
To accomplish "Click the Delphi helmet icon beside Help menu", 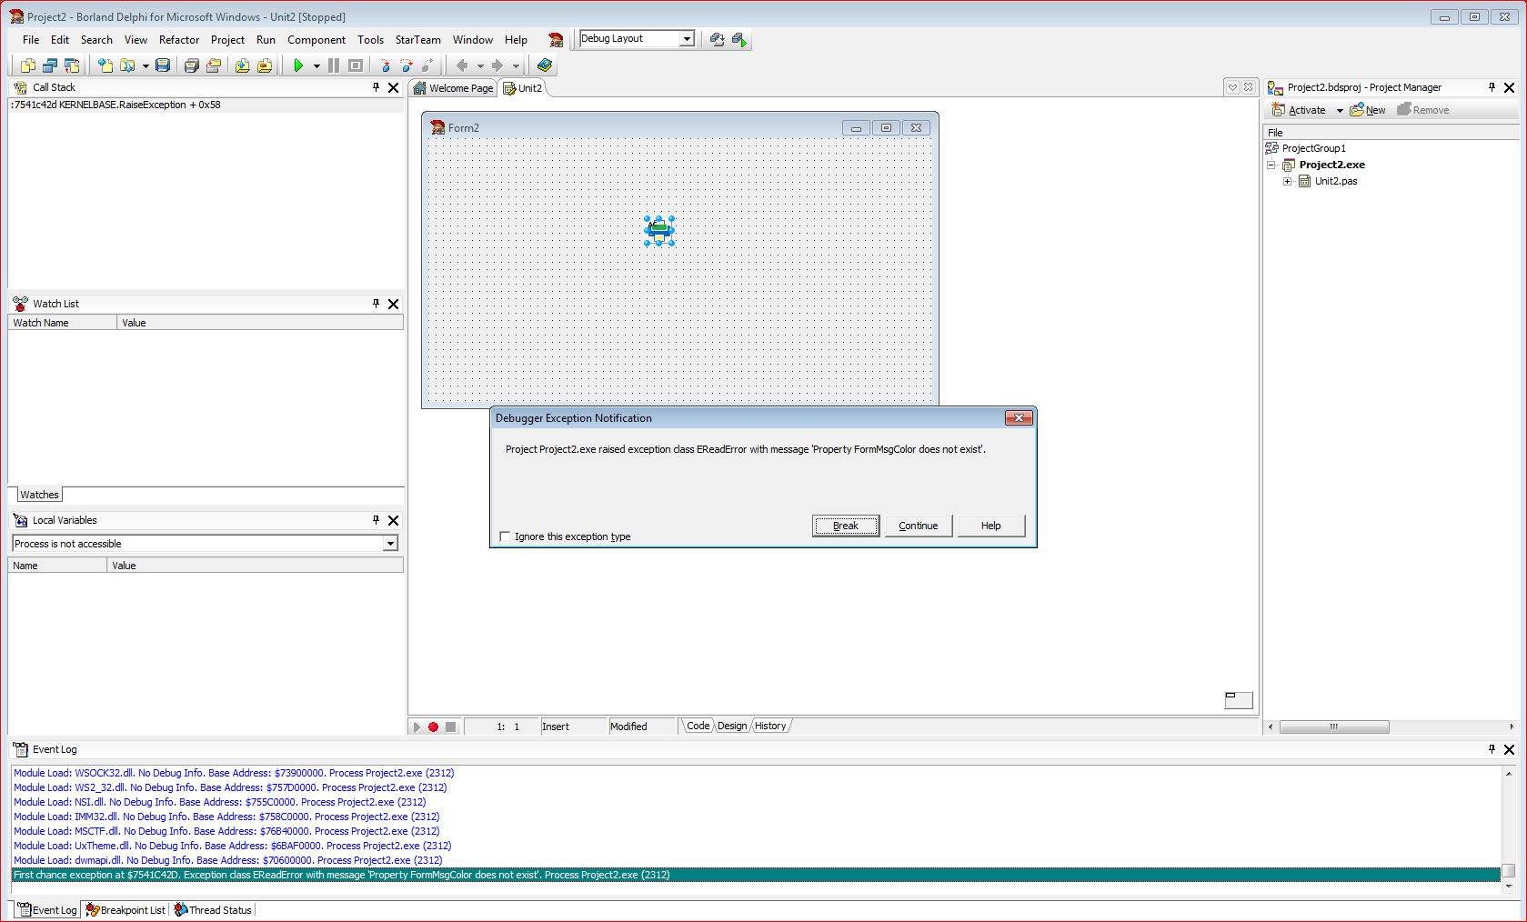I will [x=556, y=39].
